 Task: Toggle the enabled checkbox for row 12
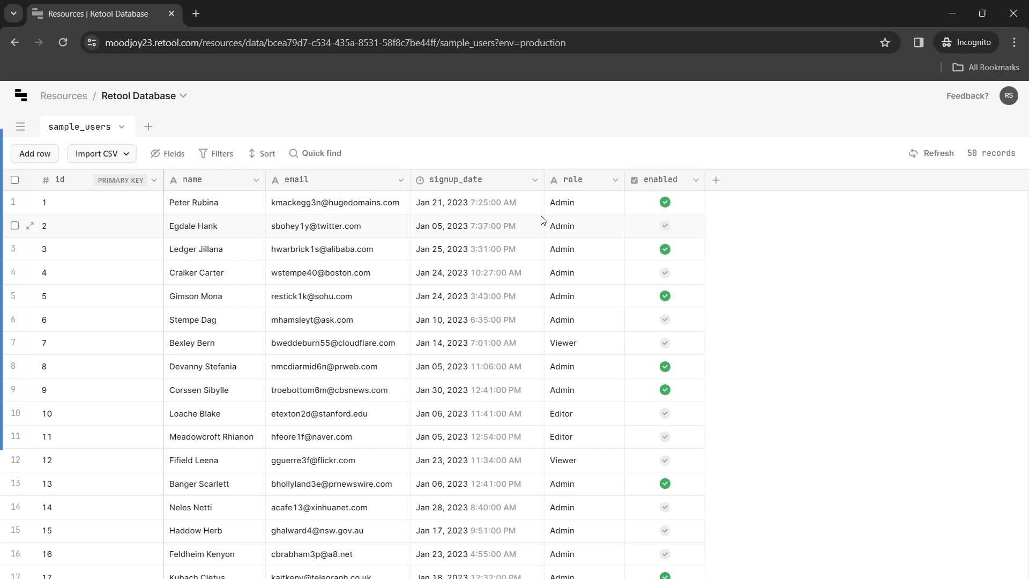coord(665,459)
